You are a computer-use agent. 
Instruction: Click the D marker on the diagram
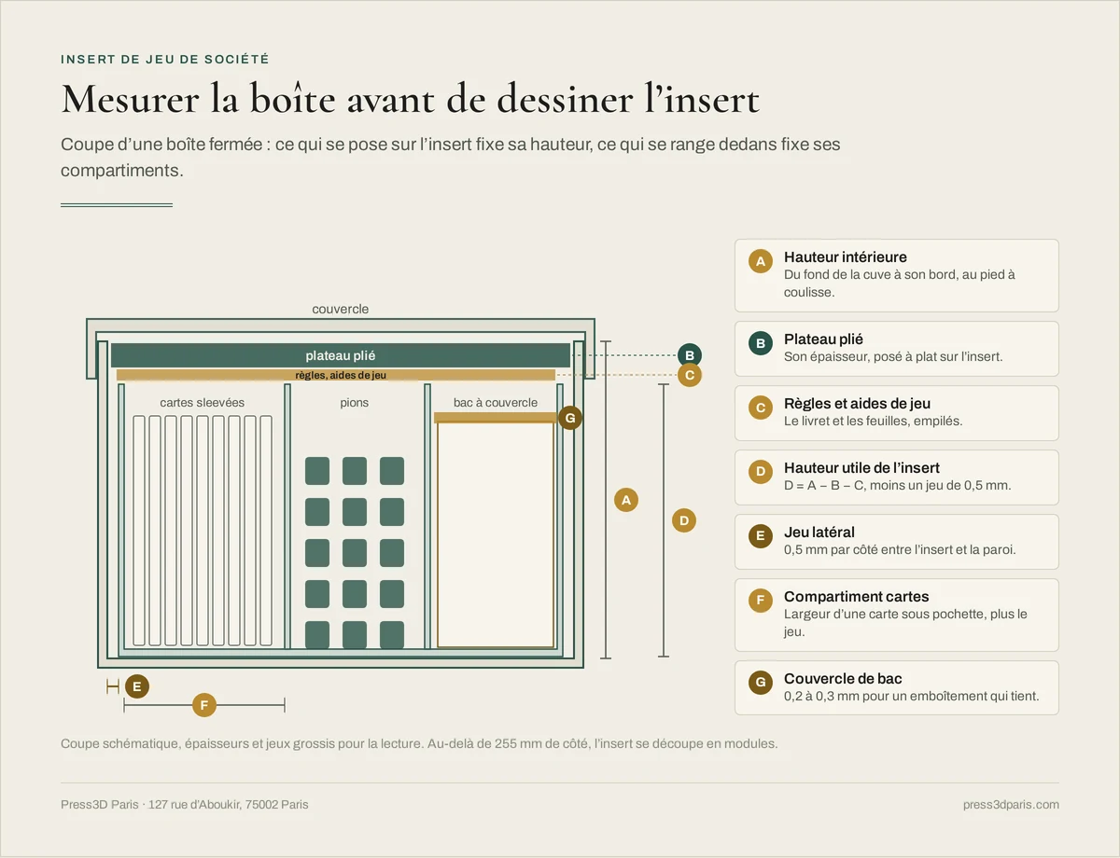pyautogui.click(x=684, y=520)
